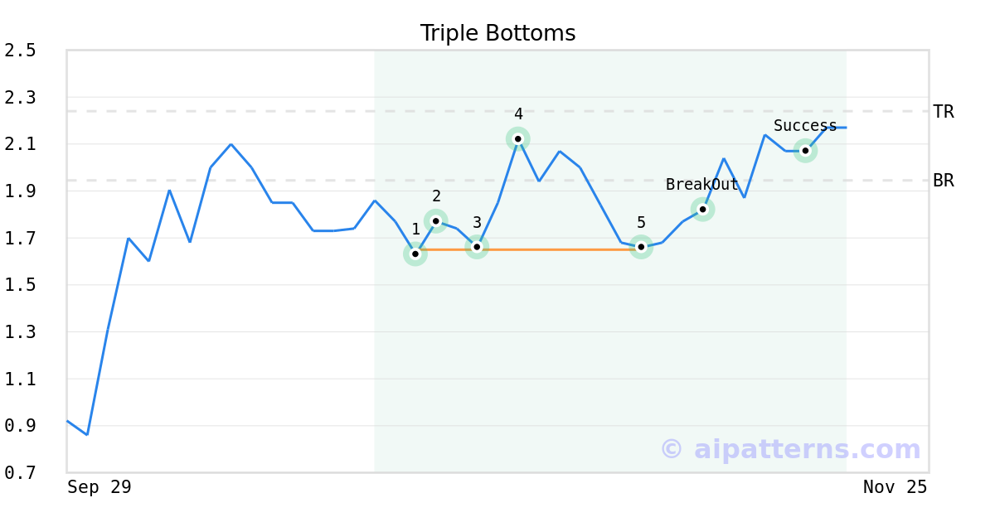The height and width of the screenshot is (522, 995).
Task: Click the peak marker labeled 4
Action: click(x=518, y=138)
